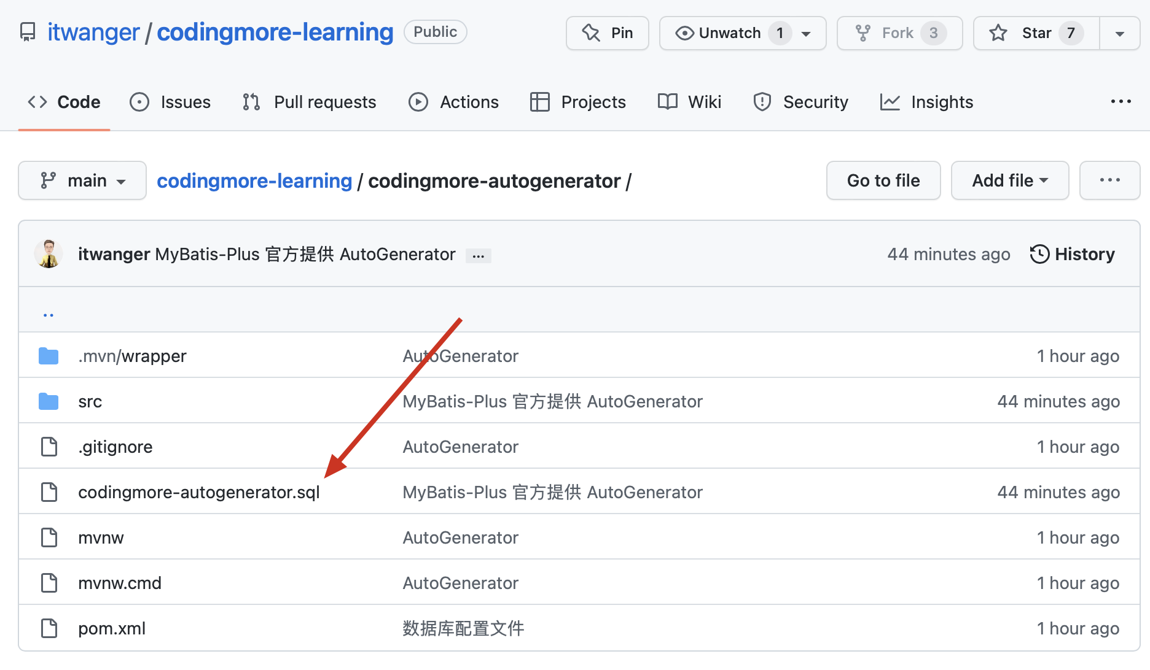Open the Pull requests tab
The image size is (1150, 670).
click(x=310, y=102)
